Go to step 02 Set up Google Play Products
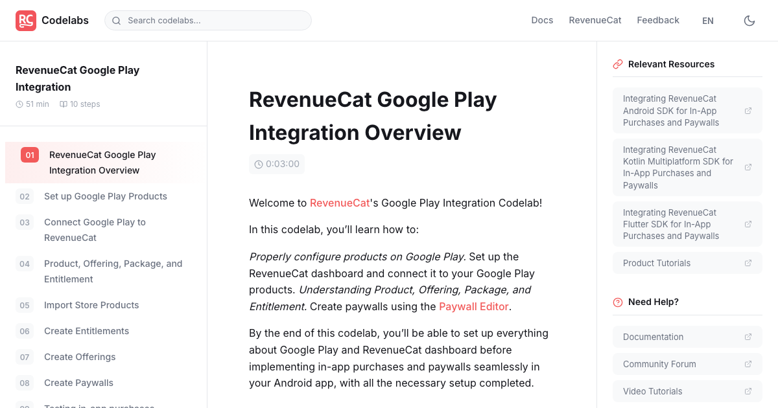The width and height of the screenshot is (778, 408). (x=104, y=196)
